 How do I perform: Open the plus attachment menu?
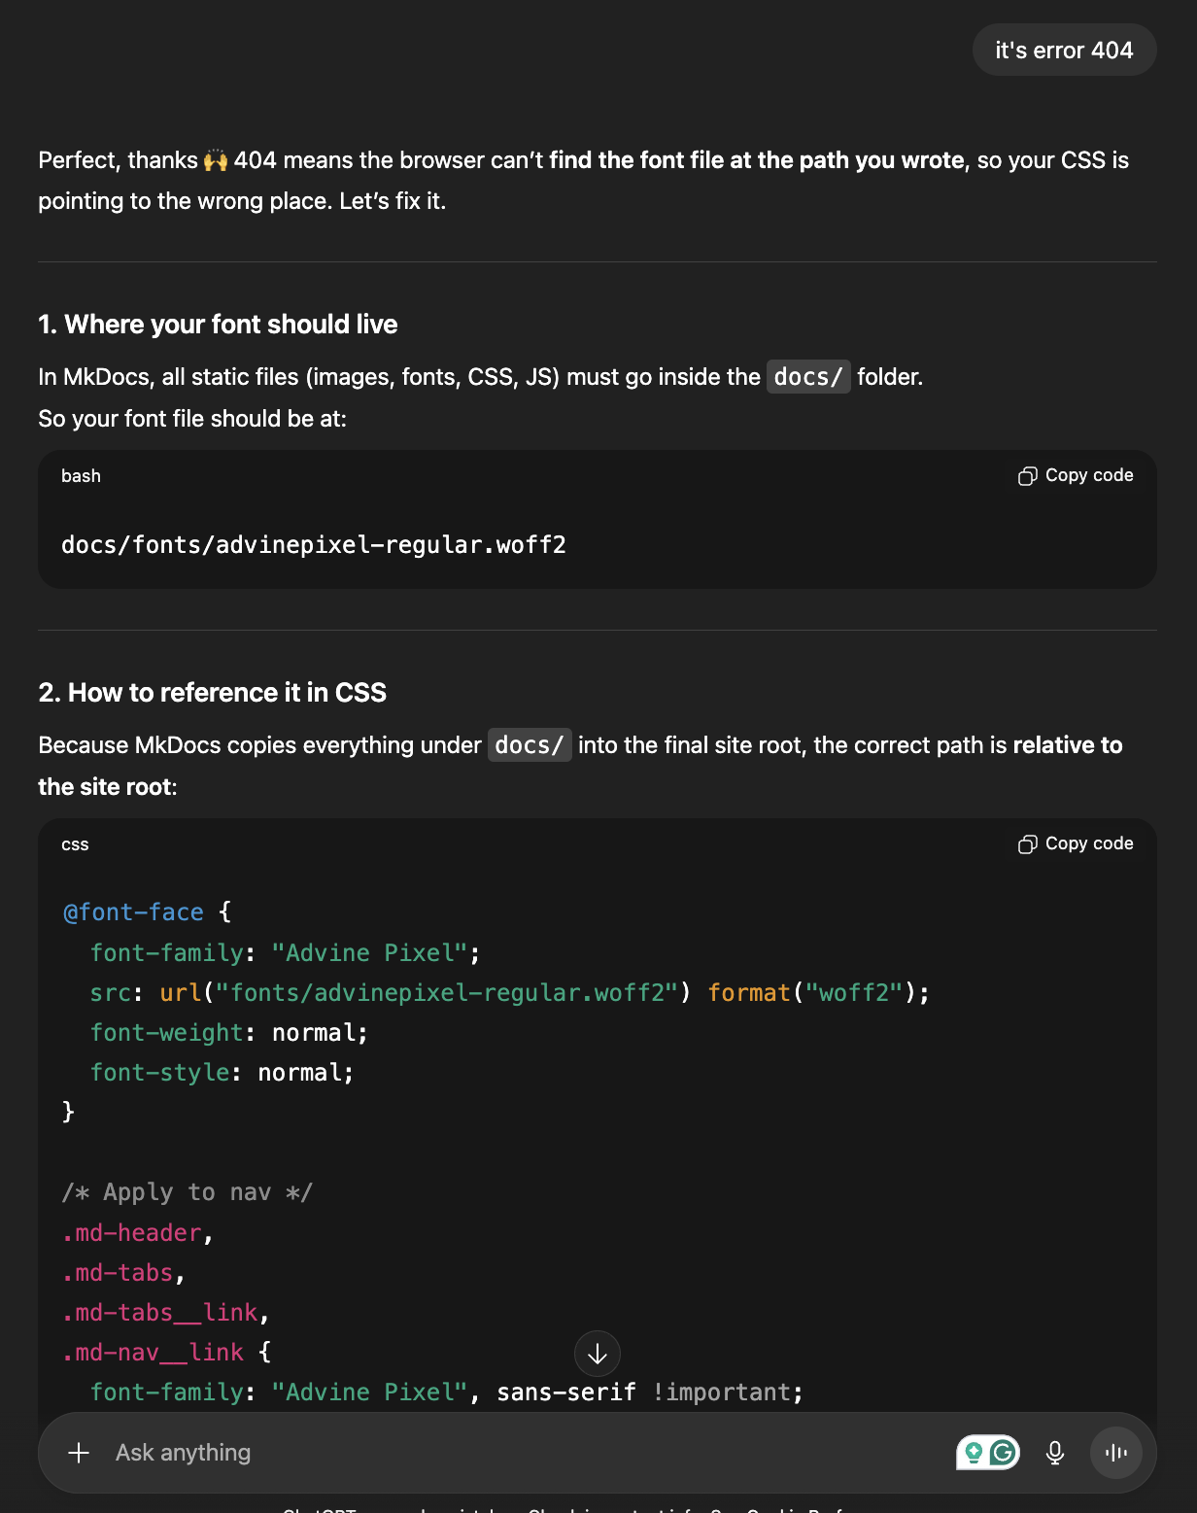[80, 1453]
